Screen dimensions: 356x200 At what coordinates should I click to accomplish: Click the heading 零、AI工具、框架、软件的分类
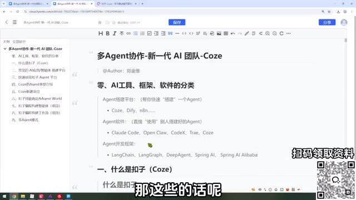146,85
